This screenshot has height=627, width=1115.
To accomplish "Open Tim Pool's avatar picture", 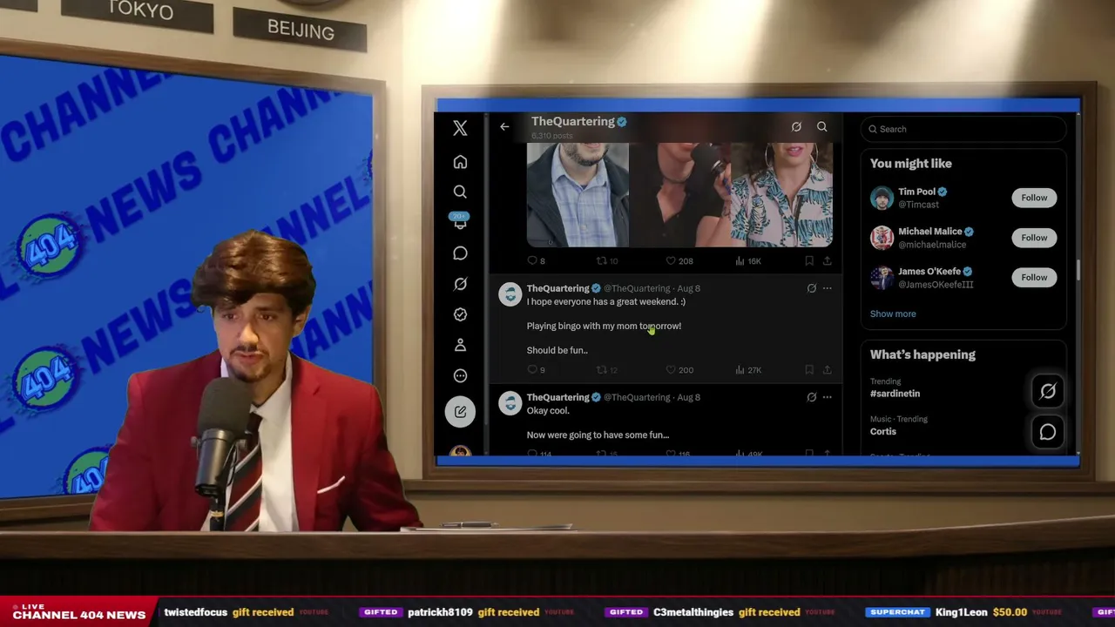I will (882, 198).
